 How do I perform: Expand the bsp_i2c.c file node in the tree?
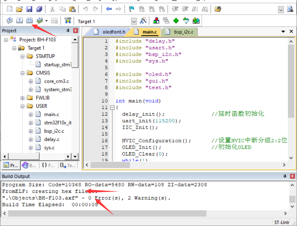[31, 131]
